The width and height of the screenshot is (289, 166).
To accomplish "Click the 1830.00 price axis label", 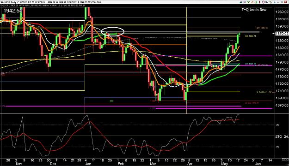I will tap(282, 48).
